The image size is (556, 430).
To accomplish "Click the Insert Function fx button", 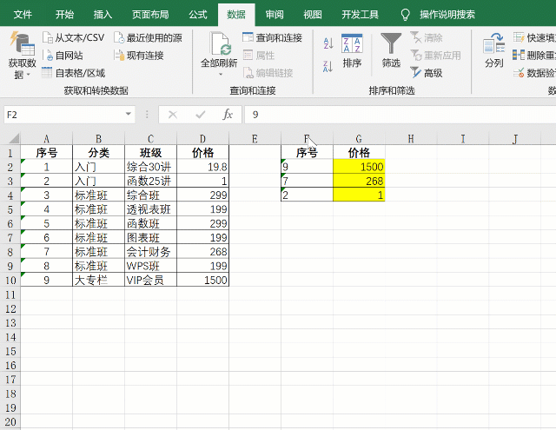I will [x=228, y=115].
